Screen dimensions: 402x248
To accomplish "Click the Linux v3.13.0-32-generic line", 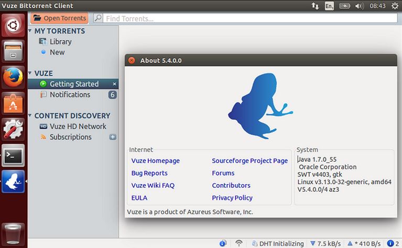I will coord(344,182).
